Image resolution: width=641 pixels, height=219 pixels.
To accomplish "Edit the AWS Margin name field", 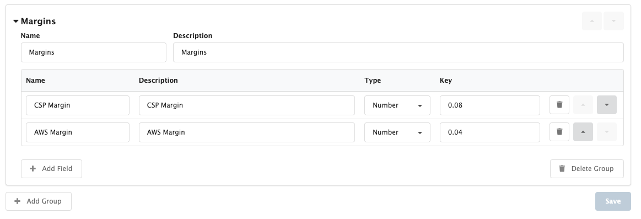I will click(x=78, y=132).
